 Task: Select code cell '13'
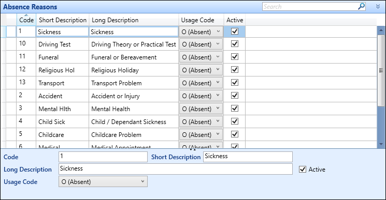(26, 83)
